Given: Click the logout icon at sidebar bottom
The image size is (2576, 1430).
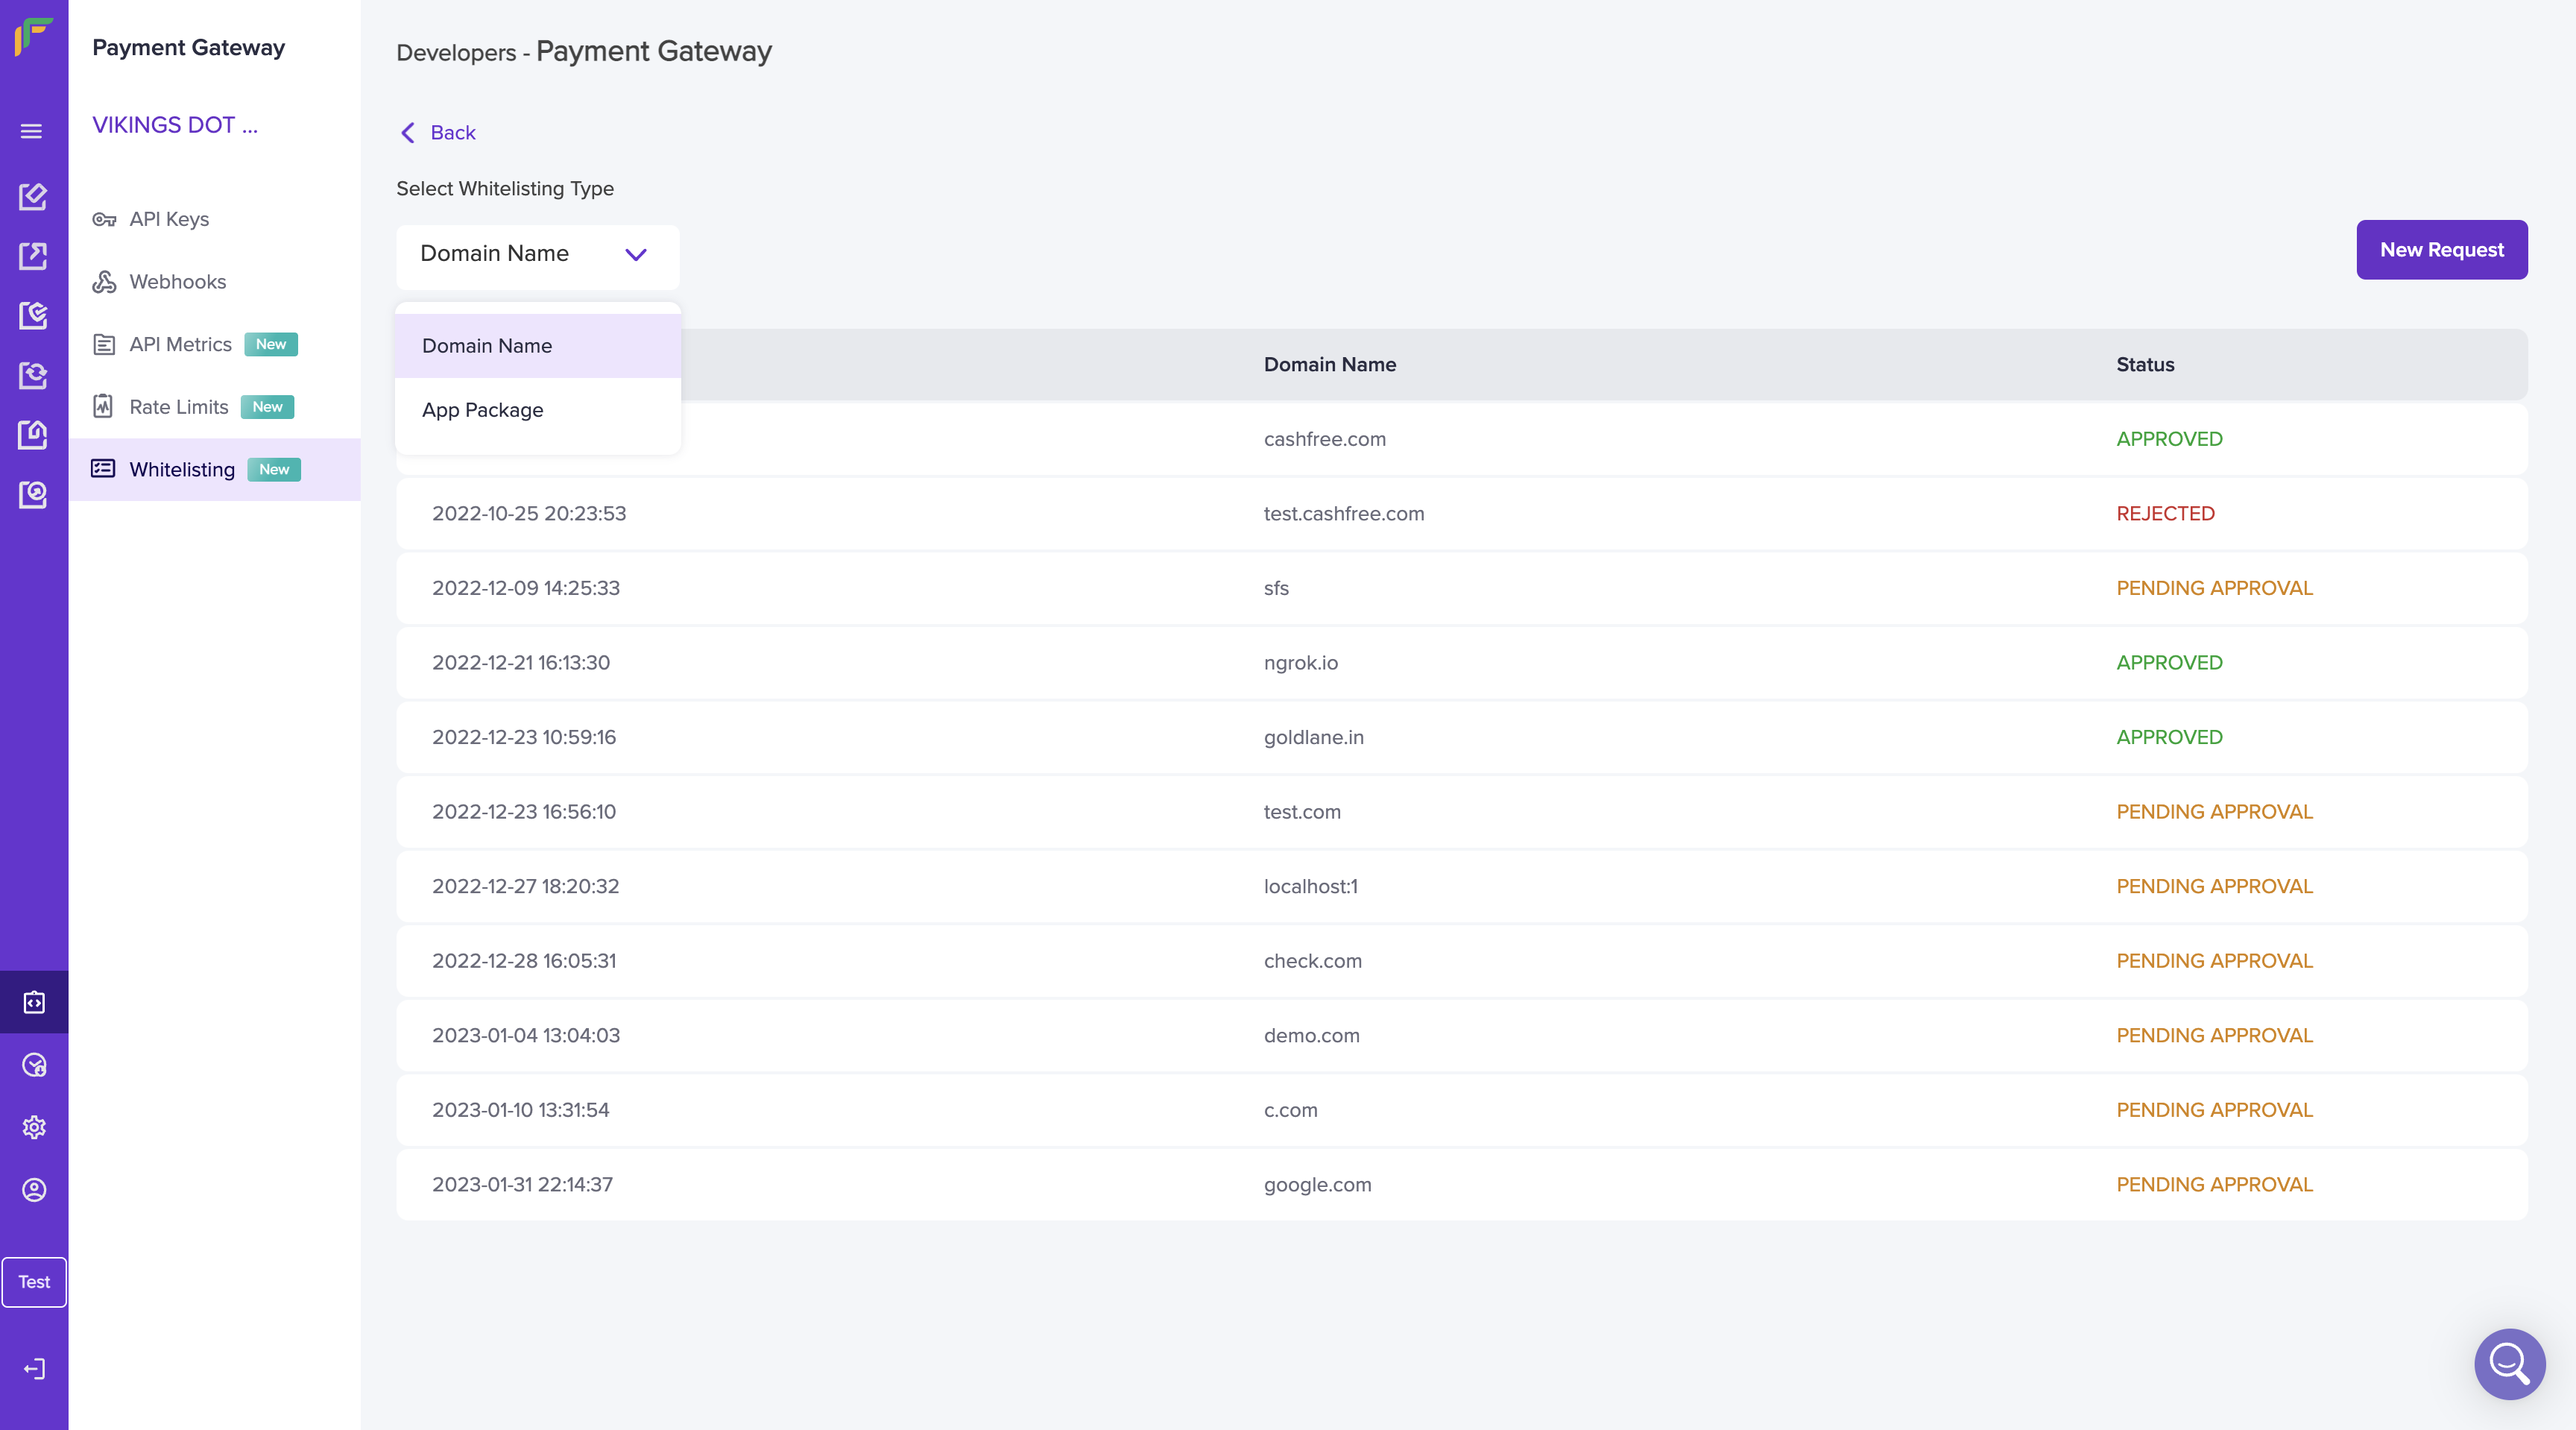Looking at the screenshot, I should (34, 1368).
